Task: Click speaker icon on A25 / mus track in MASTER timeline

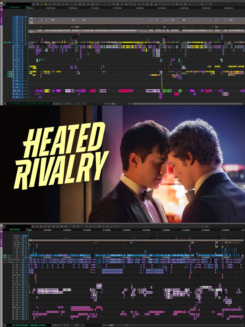Action: point(13,91)
